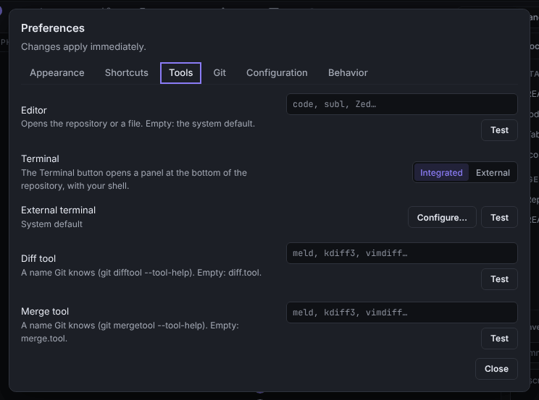The image size is (539, 400).
Task: Focus the Editor command input field
Action: point(402,104)
